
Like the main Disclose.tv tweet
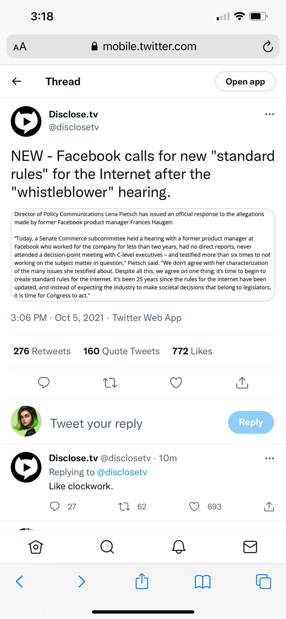click(x=176, y=383)
